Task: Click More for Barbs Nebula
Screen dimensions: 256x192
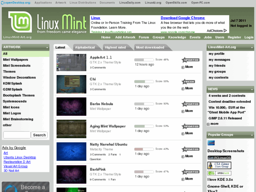Action: click(189, 111)
